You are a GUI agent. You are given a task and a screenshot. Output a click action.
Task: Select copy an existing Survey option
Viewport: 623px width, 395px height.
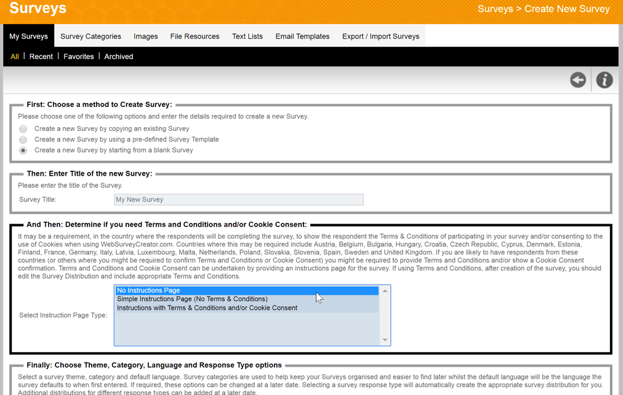23,129
